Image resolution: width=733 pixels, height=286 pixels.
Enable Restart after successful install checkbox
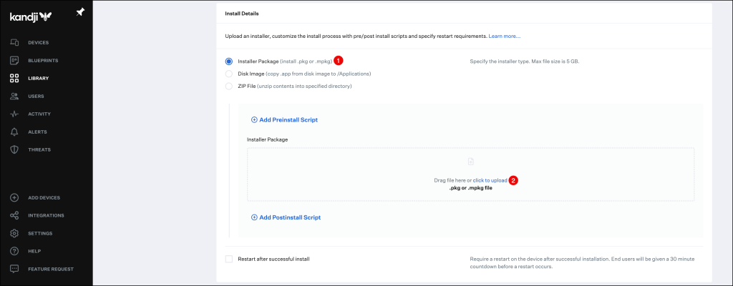tap(229, 258)
